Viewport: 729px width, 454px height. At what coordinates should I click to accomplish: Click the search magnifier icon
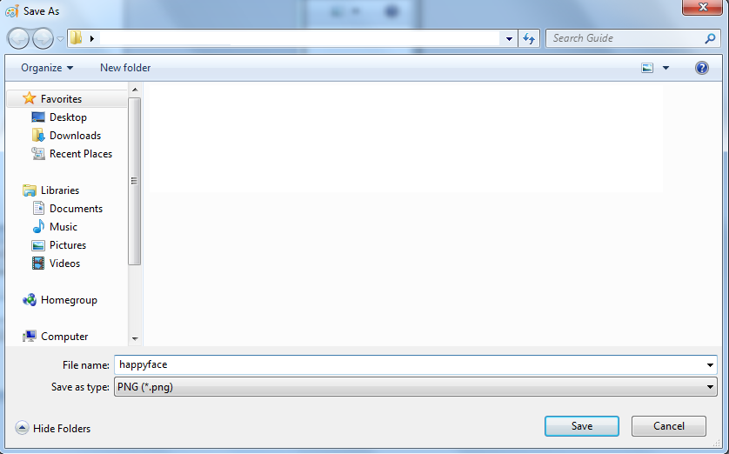pyautogui.click(x=710, y=38)
